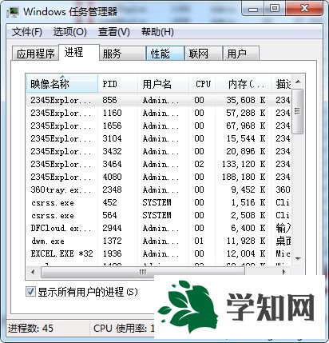This screenshot has width=329, height=343.
Task: Click memory value 11,928 K
Action: 246,241
